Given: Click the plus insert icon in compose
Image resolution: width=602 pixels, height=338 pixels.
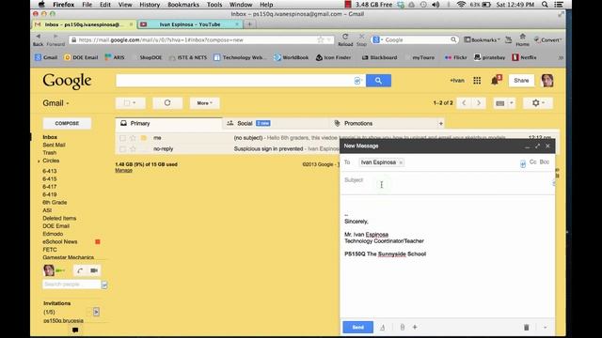Looking at the screenshot, I should pyautogui.click(x=415, y=328).
